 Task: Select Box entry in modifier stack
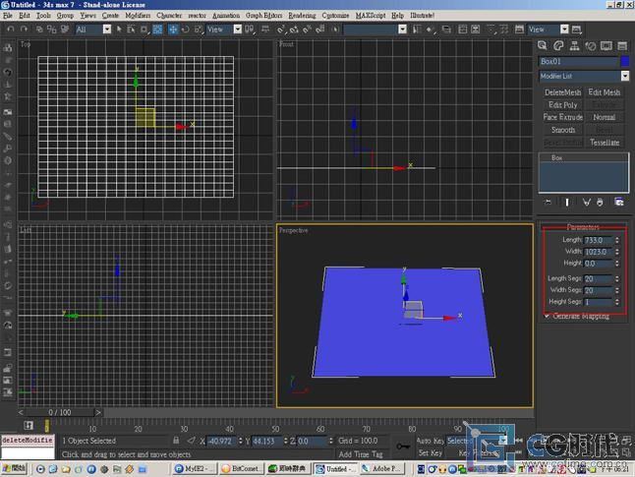coord(583,157)
